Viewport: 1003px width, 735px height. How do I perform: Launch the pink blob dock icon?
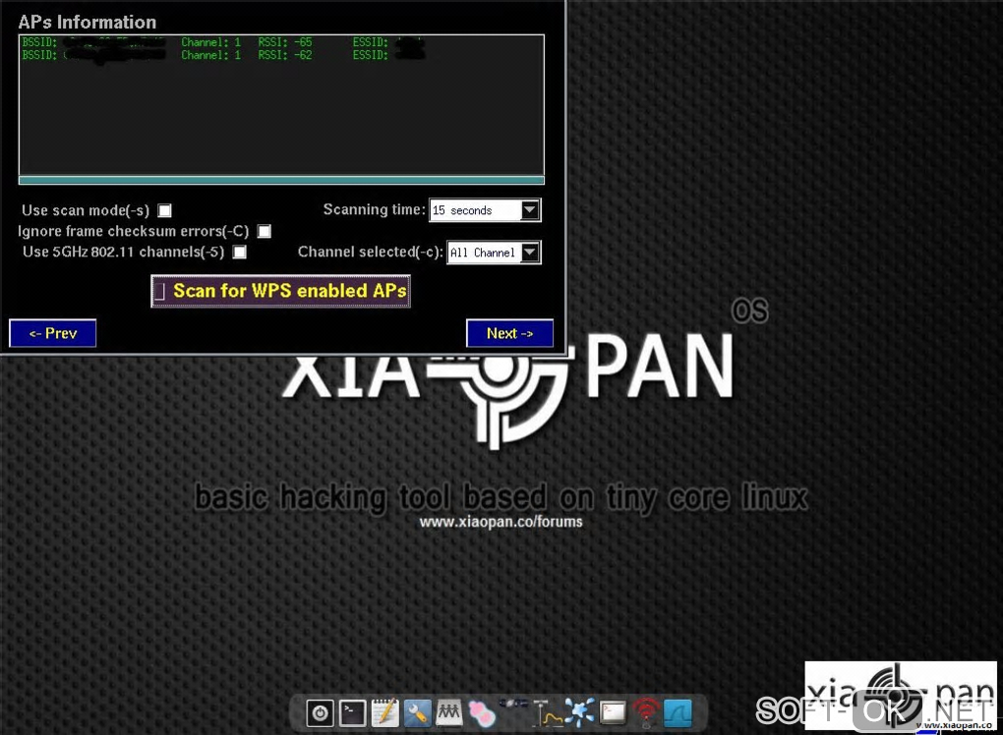click(x=482, y=713)
